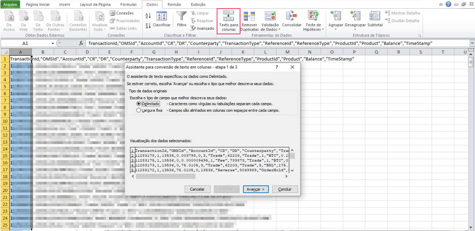Viewport: 475px width, 231px height.
Task: Click the sort A to Z ascending icon
Action: click(148, 16)
